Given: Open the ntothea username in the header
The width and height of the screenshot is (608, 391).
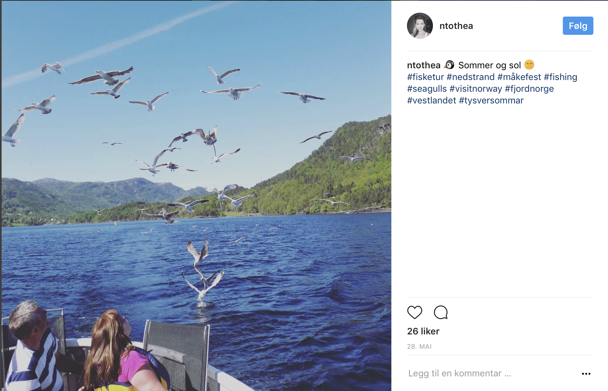Looking at the screenshot, I should coord(456,26).
